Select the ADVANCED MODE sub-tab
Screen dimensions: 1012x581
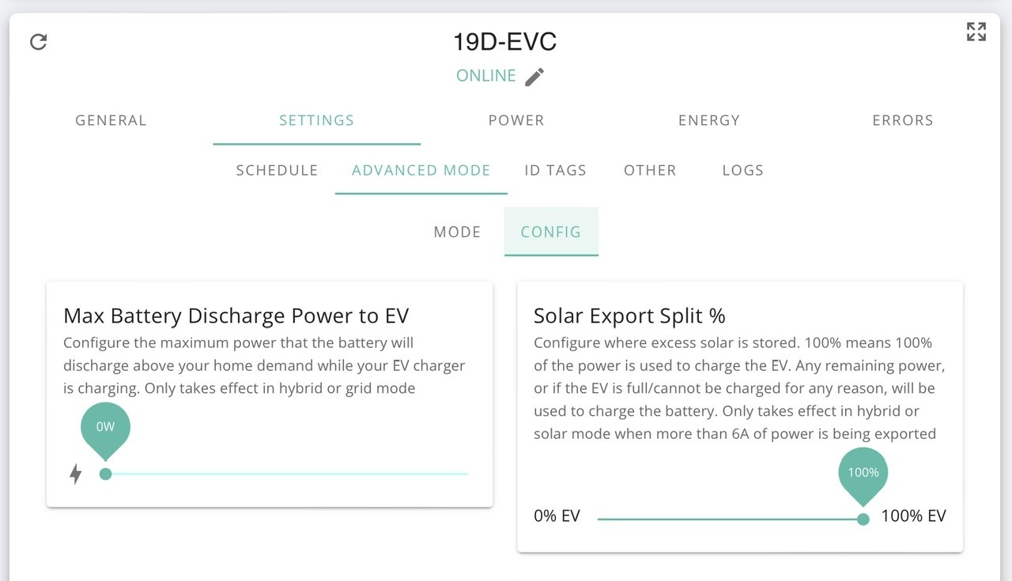click(x=421, y=170)
